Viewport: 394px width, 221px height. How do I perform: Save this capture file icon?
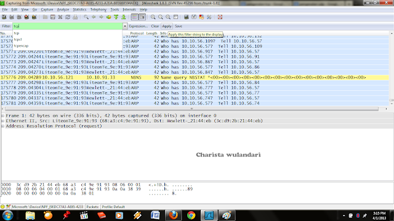coord(53,17)
